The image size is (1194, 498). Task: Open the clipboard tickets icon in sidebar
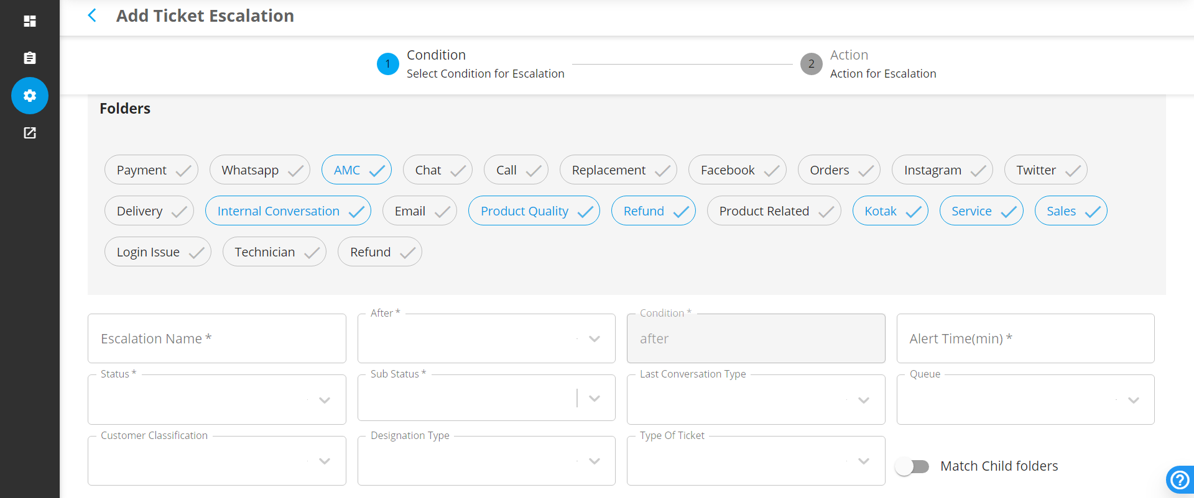point(29,58)
